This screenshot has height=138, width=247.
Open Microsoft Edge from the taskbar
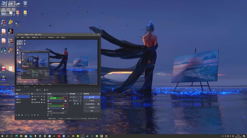(x=16, y=136)
